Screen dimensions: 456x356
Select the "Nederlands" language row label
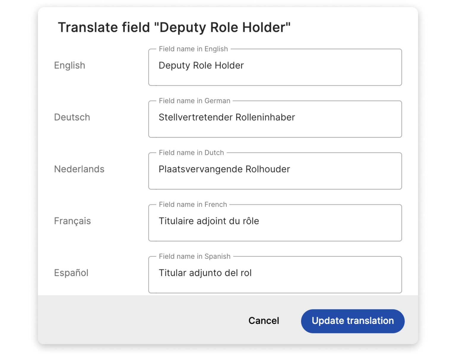(x=79, y=169)
